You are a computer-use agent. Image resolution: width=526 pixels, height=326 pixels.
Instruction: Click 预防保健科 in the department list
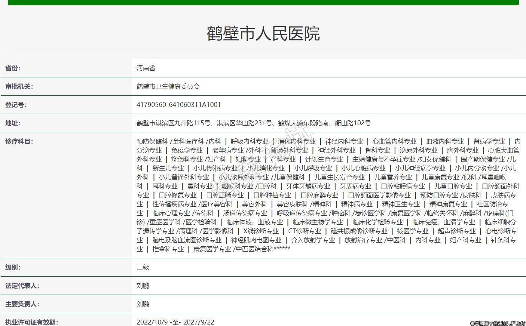pos(152,141)
